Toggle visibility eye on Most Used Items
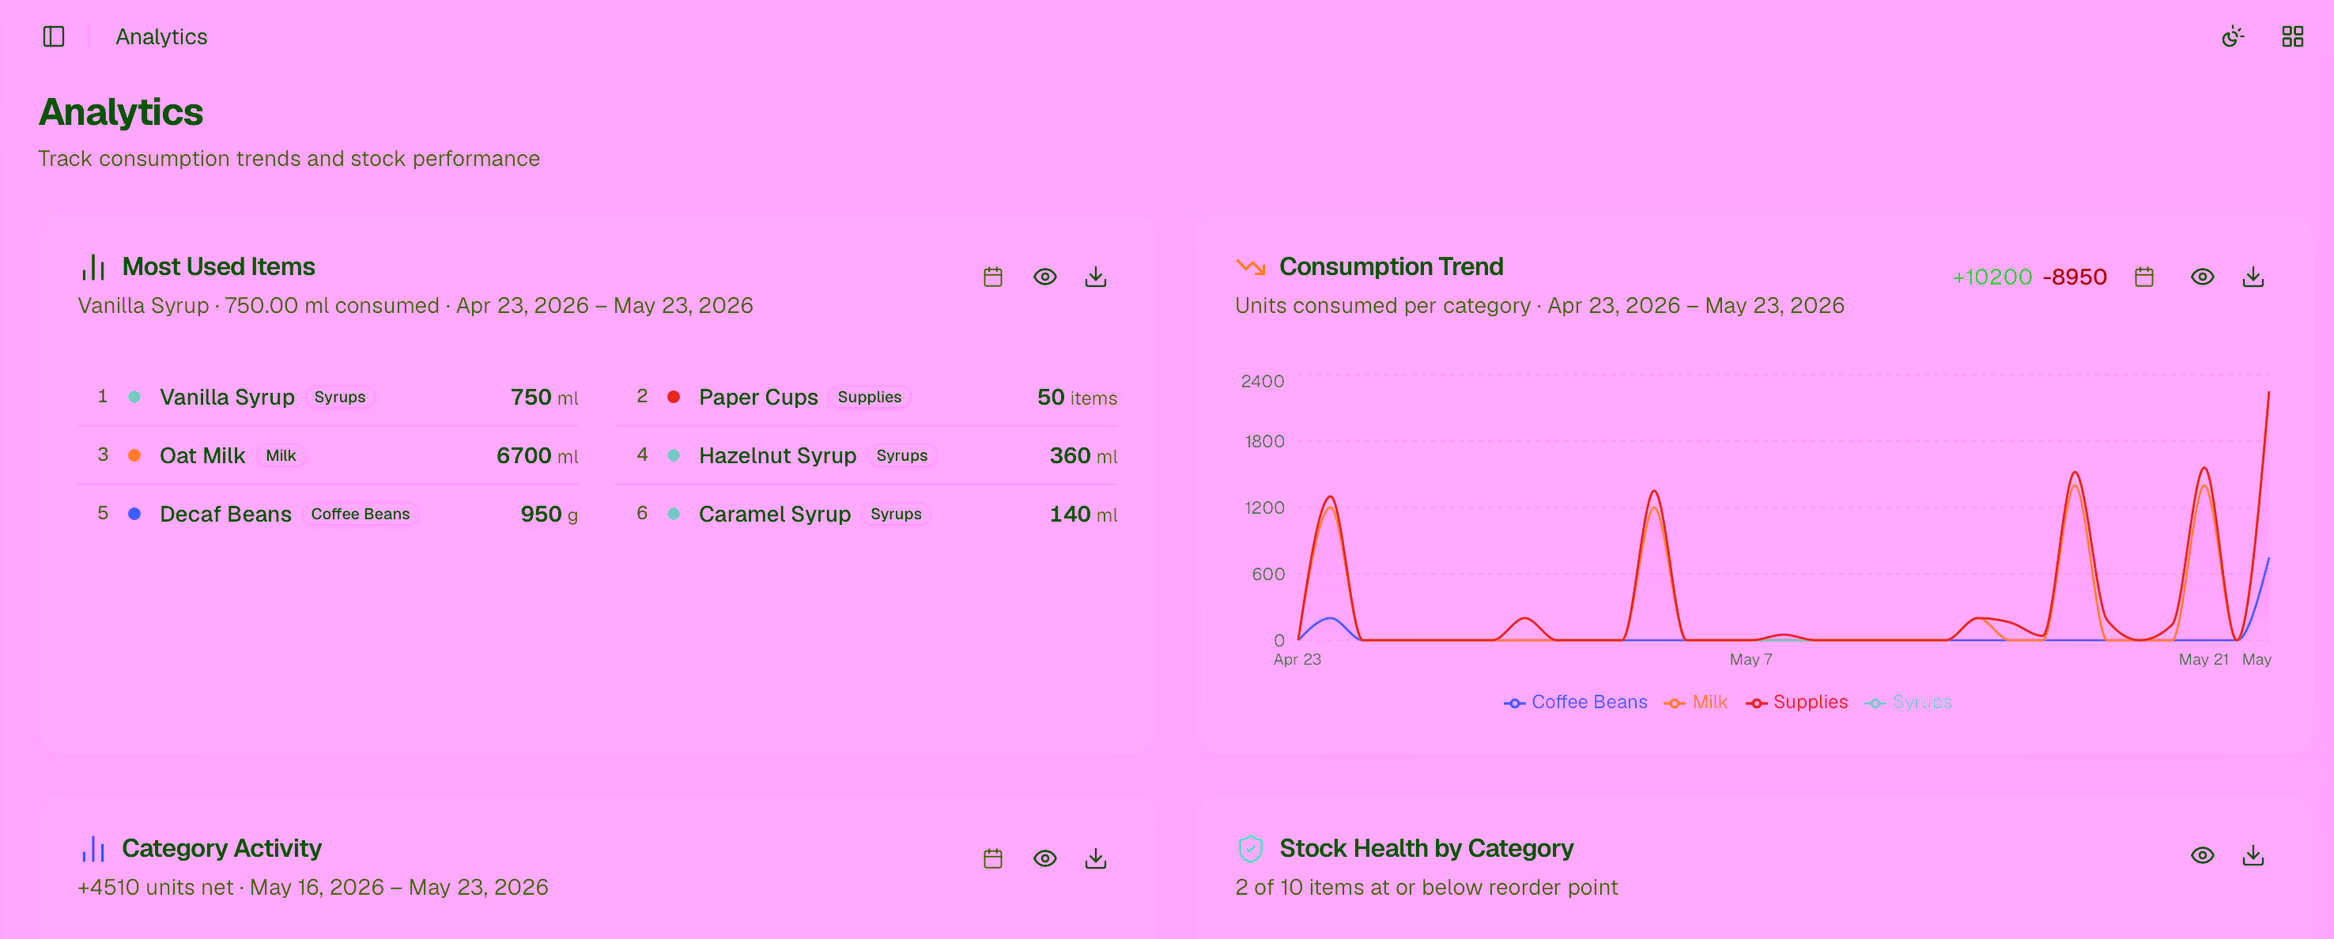The width and height of the screenshot is (2334, 939). (x=1044, y=276)
